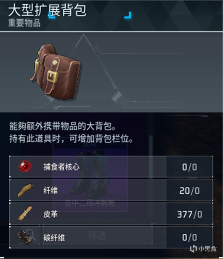Viewport: 223px width, 259px height.
Task: Click the red 捕食者核心 gem icon
Action: pos(25,166)
